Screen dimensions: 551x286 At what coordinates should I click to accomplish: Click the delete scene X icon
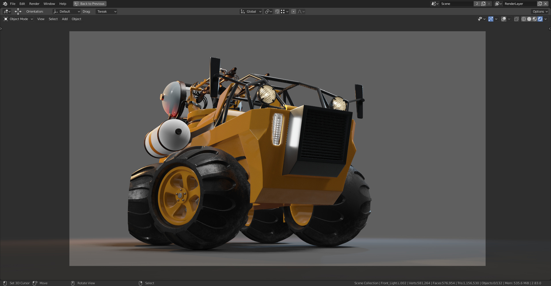pos(489,4)
